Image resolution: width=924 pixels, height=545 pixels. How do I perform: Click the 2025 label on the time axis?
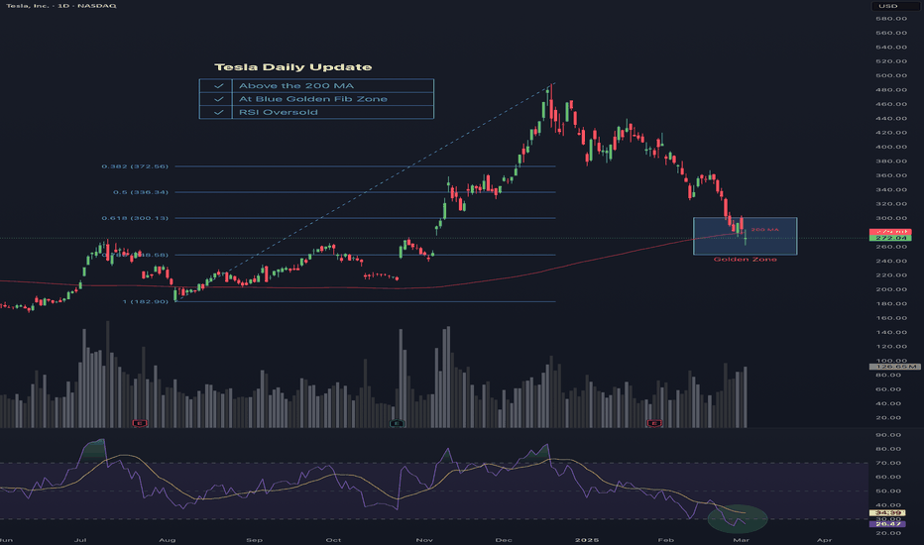tap(587, 540)
